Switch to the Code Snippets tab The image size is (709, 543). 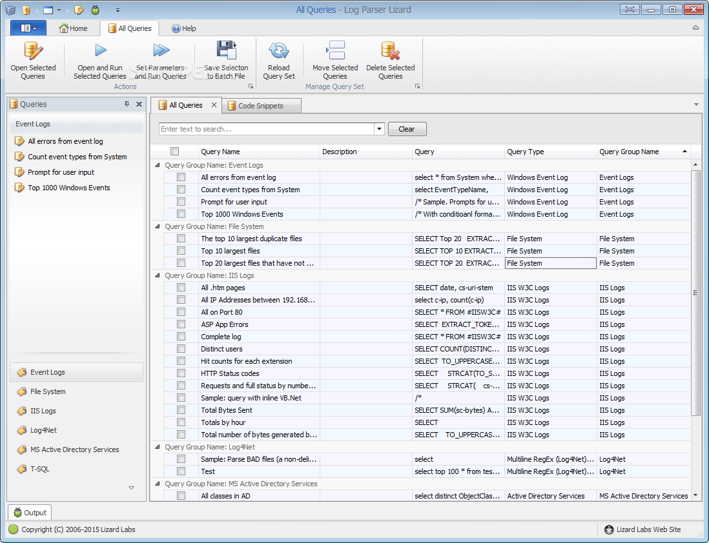coord(261,106)
